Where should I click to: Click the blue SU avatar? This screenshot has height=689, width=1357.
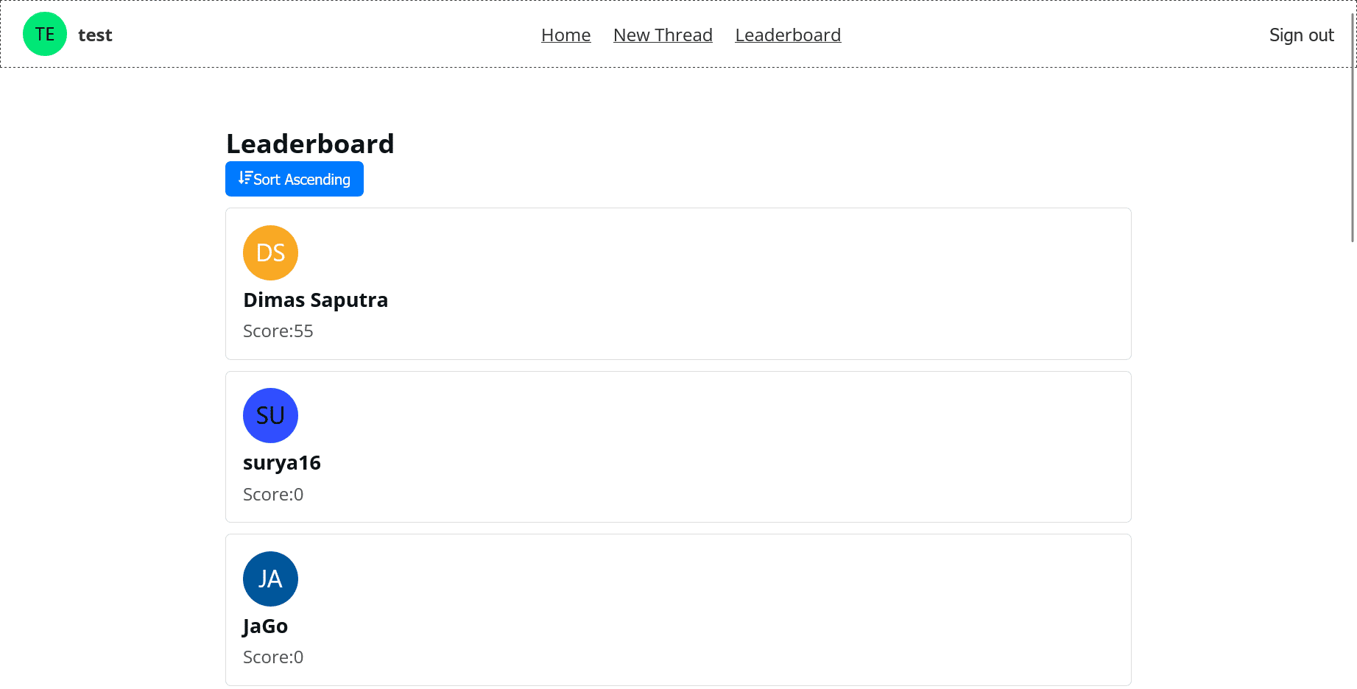(270, 416)
